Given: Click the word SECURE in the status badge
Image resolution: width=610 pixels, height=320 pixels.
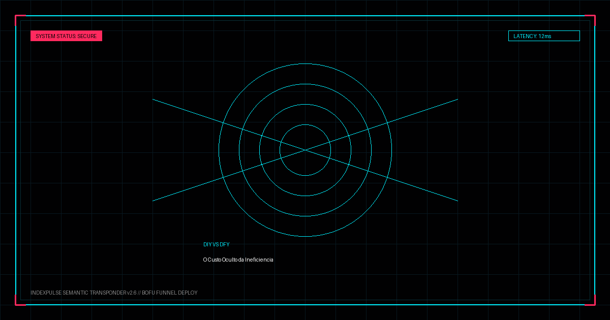Looking at the screenshot, I should click(87, 36).
